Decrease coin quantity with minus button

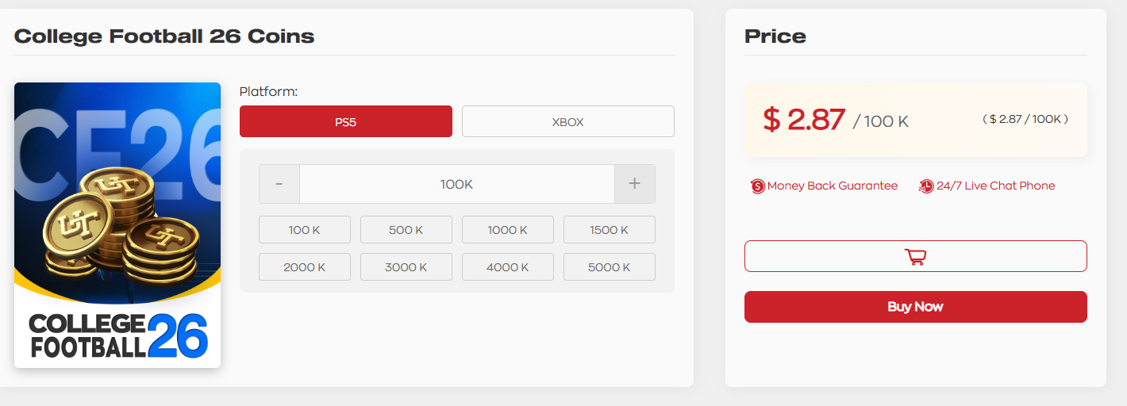point(279,184)
